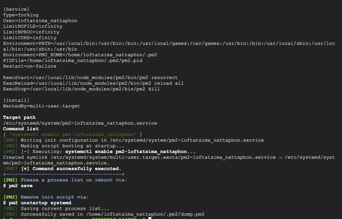The width and height of the screenshot is (342, 219).
Task: Click the ExecReload pm2 reload all line
Action: [94, 83]
